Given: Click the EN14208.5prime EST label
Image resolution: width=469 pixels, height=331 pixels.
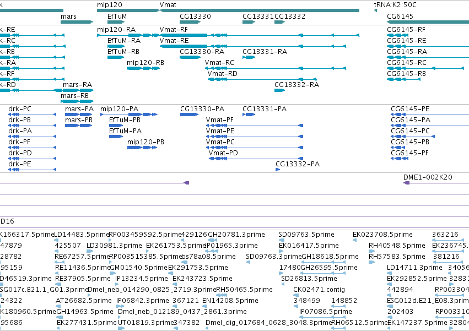Looking at the screenshot, I should (x=230, y=301).
